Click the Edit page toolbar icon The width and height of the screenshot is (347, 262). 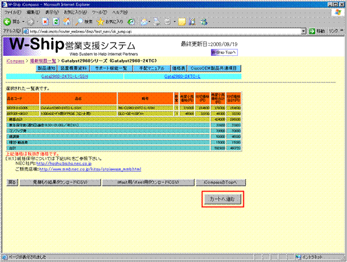click(x=167, y=22)
